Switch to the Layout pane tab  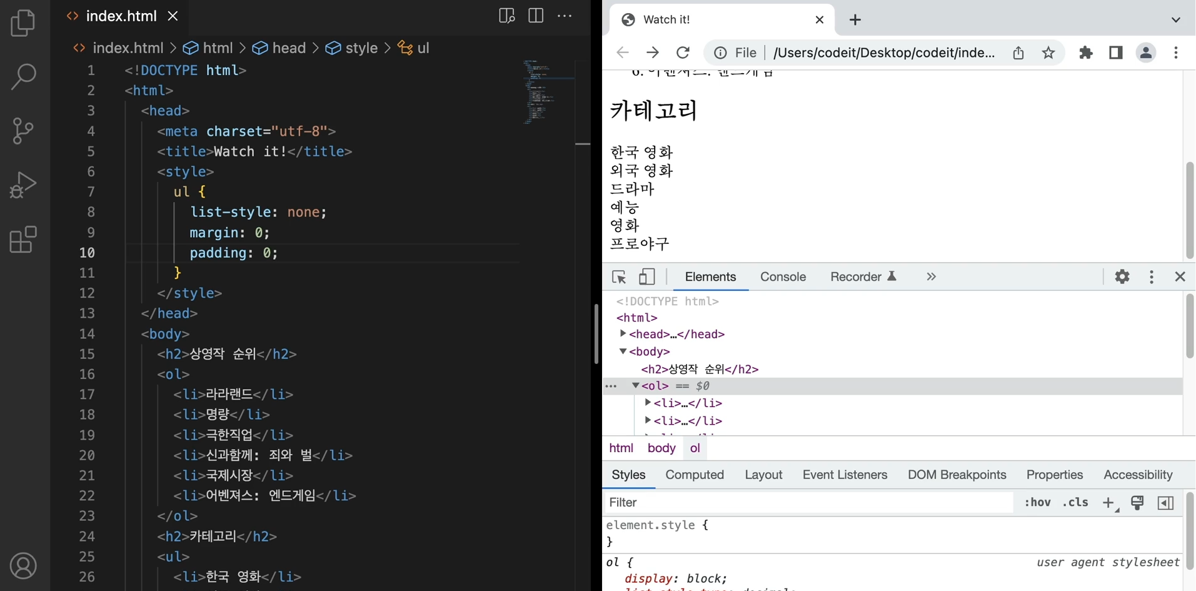[x=764, y=475]
